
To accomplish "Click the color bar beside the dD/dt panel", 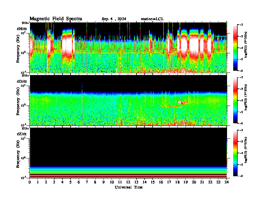I will (x=235, y=100).
